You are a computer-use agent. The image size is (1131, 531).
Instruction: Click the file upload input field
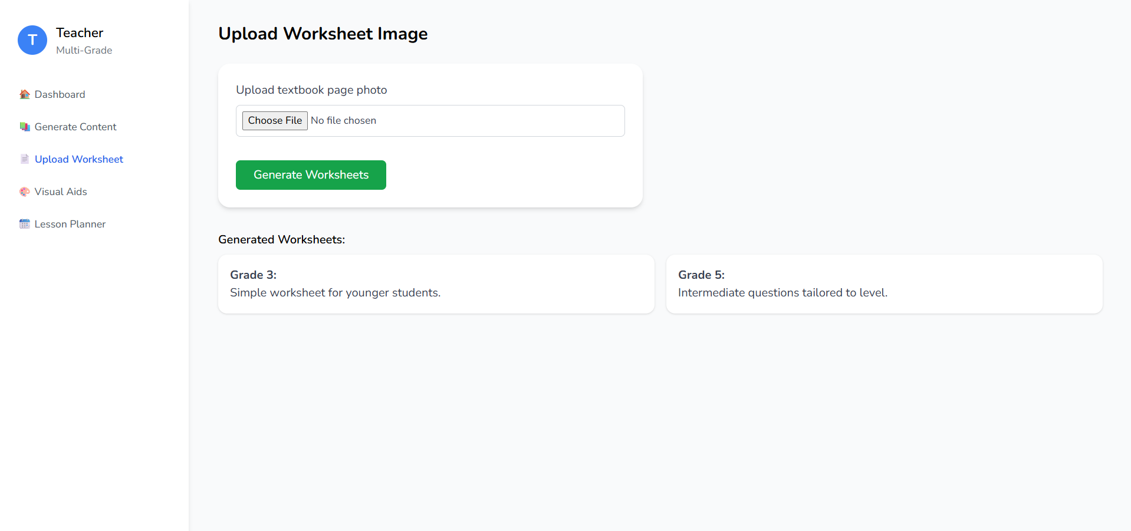430,121
